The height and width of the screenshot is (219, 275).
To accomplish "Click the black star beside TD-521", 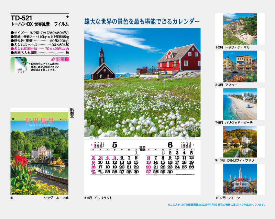I will coord(67,17).
